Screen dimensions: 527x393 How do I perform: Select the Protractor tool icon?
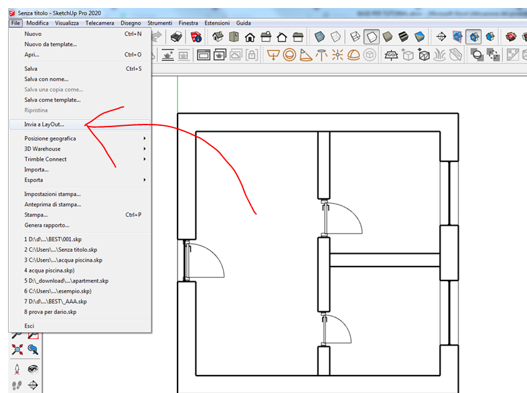[x=305, y=56]
